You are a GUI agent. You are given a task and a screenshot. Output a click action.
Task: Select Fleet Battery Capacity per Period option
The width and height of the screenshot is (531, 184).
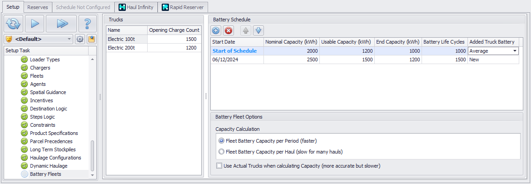pyautogui.click(x=222, y=140)
